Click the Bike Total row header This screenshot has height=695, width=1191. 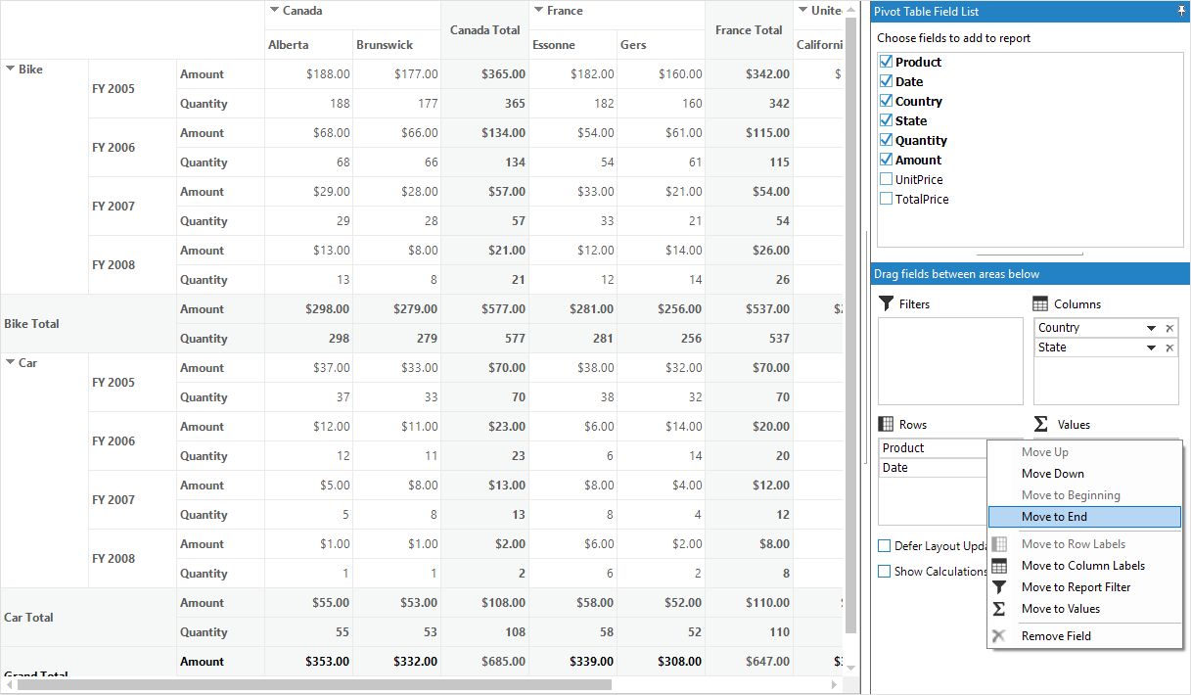[89, 324]
